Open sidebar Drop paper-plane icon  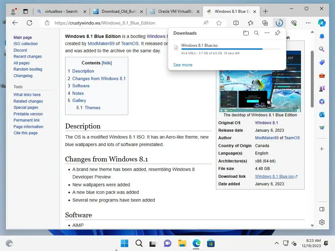point(322,128)
